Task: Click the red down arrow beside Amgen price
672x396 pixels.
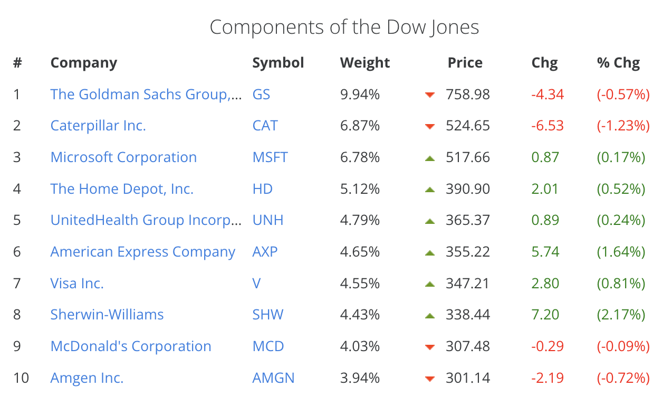Action: (x=430, y=379)
